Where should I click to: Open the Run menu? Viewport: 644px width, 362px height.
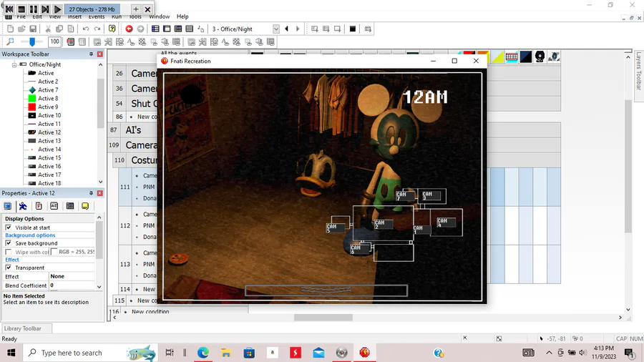point(117,16)
